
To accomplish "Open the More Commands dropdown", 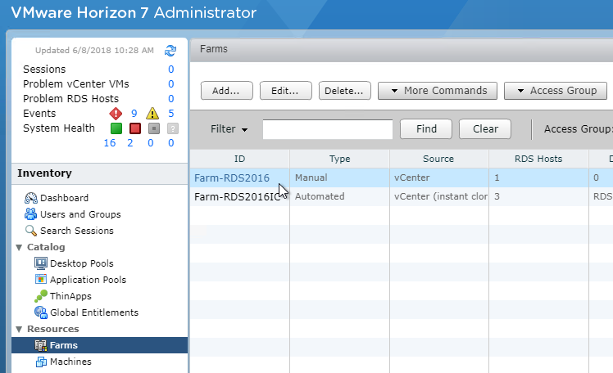I will coord(438,91).
